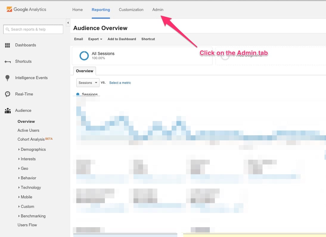Open Cohort Analysis report

point(31,139)
